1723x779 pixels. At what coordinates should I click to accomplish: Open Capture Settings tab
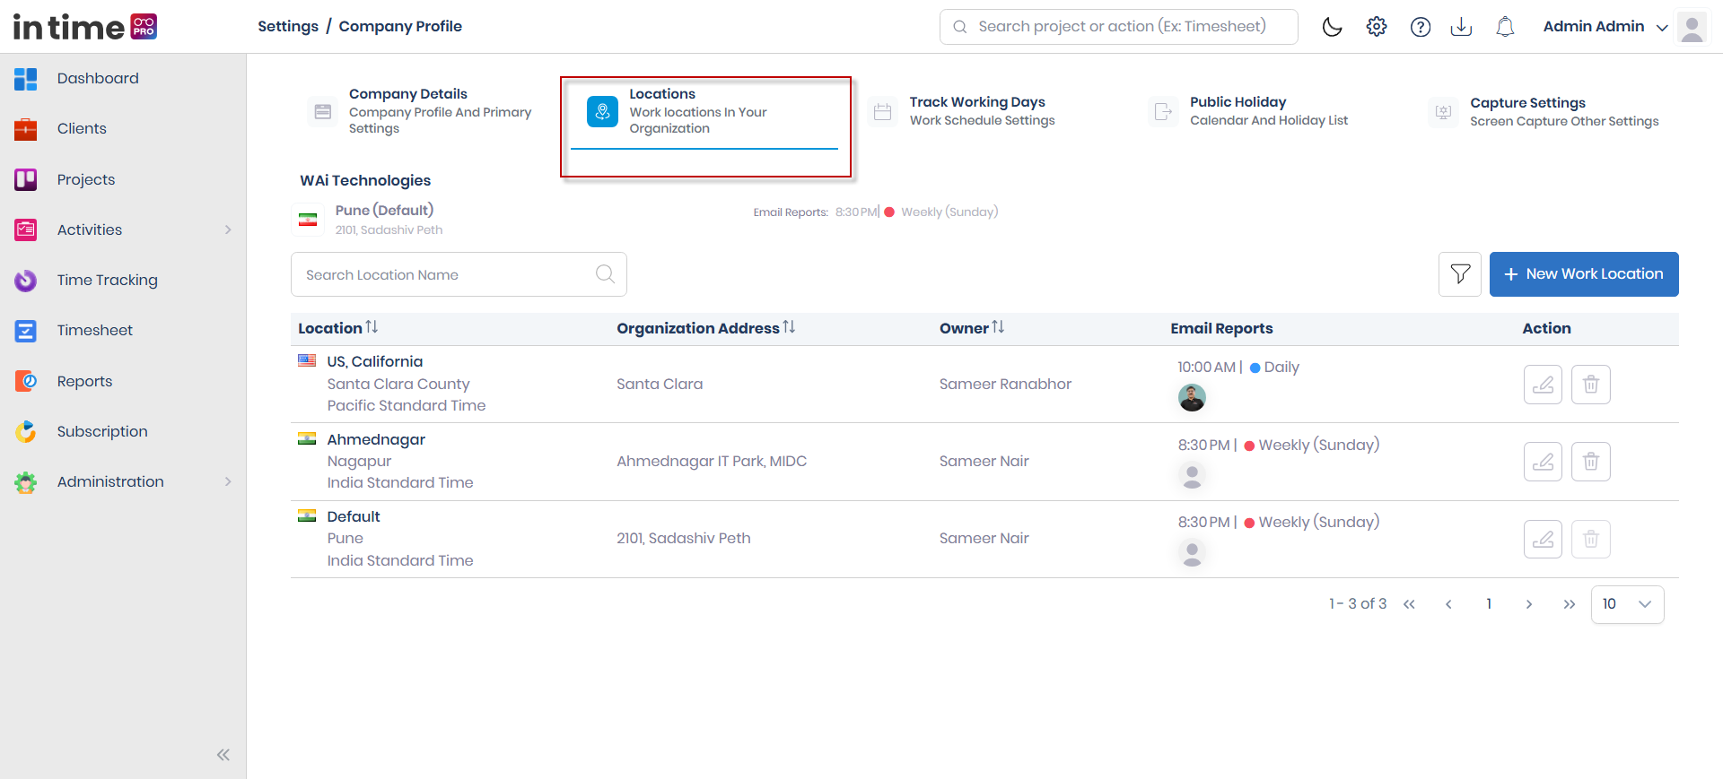pyautogui.click(x=1544, y=112)
